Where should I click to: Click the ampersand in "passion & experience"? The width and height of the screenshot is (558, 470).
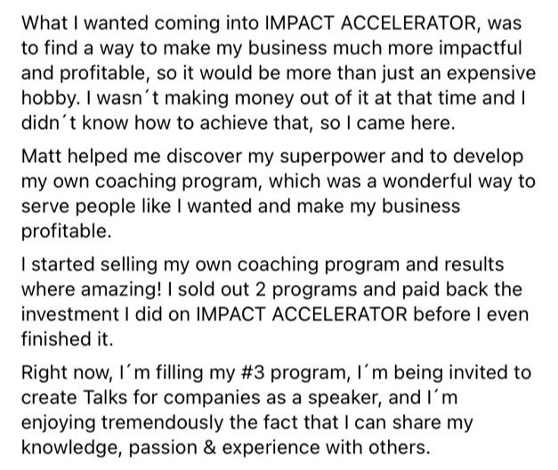coord(210,448)
